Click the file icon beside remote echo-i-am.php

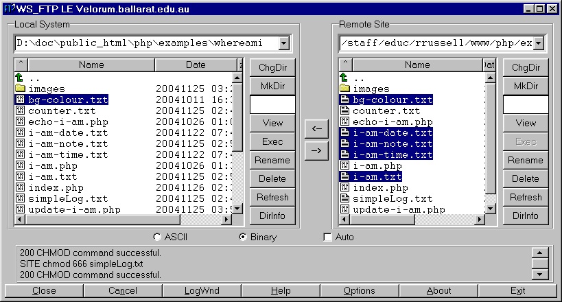pos(344,121)
